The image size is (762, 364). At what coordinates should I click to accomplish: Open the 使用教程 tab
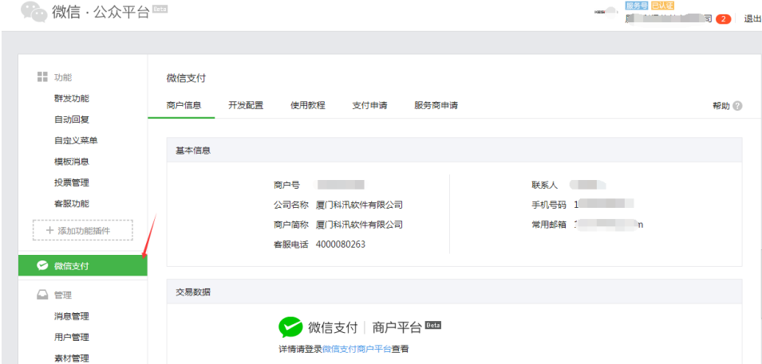click(x=307, y=105)
